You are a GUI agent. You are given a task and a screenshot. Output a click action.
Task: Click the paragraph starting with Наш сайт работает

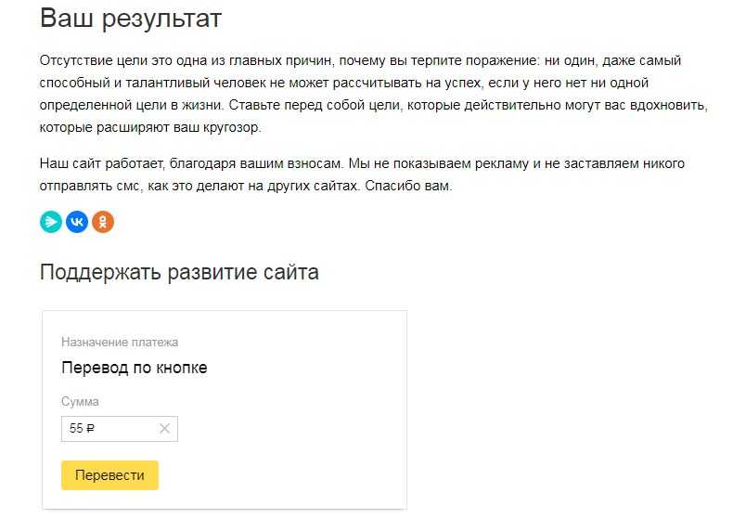click(362, 175)
